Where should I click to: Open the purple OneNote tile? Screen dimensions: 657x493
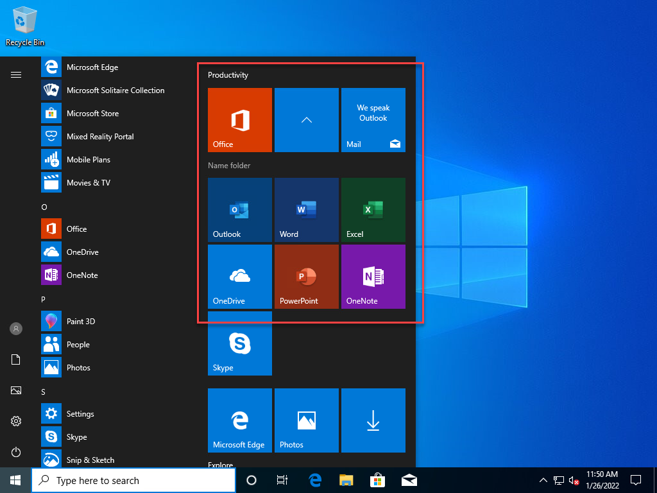pos(373,277)
